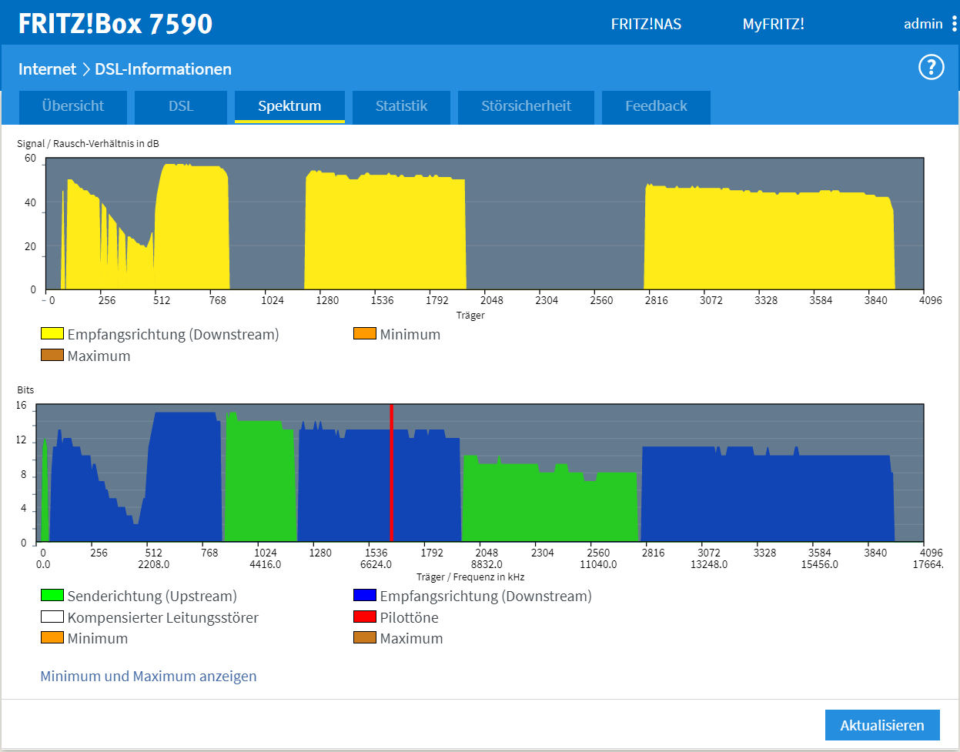960x752 pixels.
Task: Click brown Maximum swatch in SNR legend
Action: pyautogui.click(x=52, y=355)
